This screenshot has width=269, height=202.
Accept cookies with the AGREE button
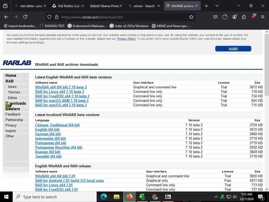[233, 49]
